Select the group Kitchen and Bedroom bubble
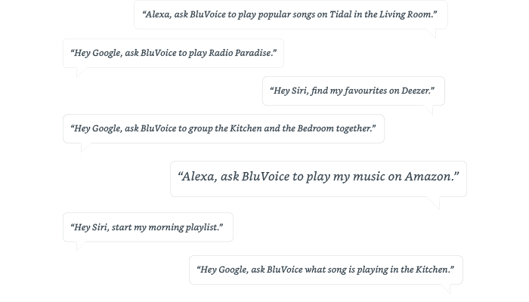 [223, 128]
